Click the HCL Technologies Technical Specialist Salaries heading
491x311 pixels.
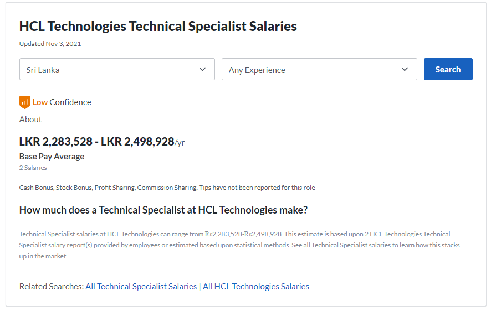point(158,26)
